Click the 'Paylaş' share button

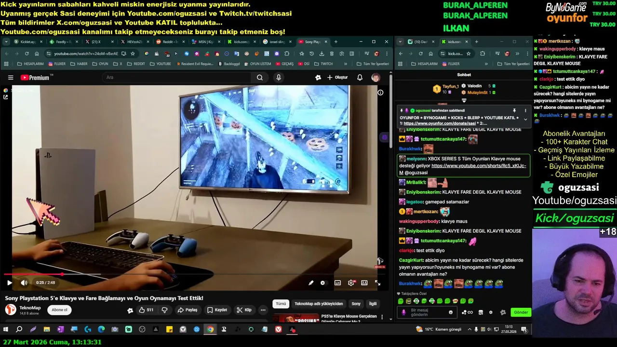188,310
